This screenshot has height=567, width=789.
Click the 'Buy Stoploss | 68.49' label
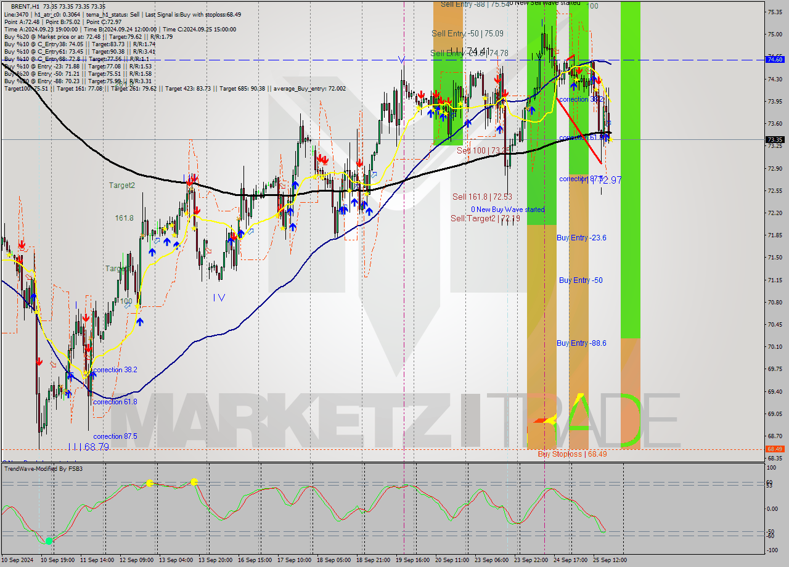point(572,454)
